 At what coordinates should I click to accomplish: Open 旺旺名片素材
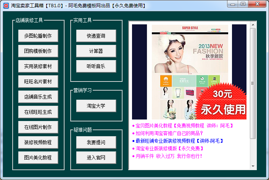coord(38,81)
